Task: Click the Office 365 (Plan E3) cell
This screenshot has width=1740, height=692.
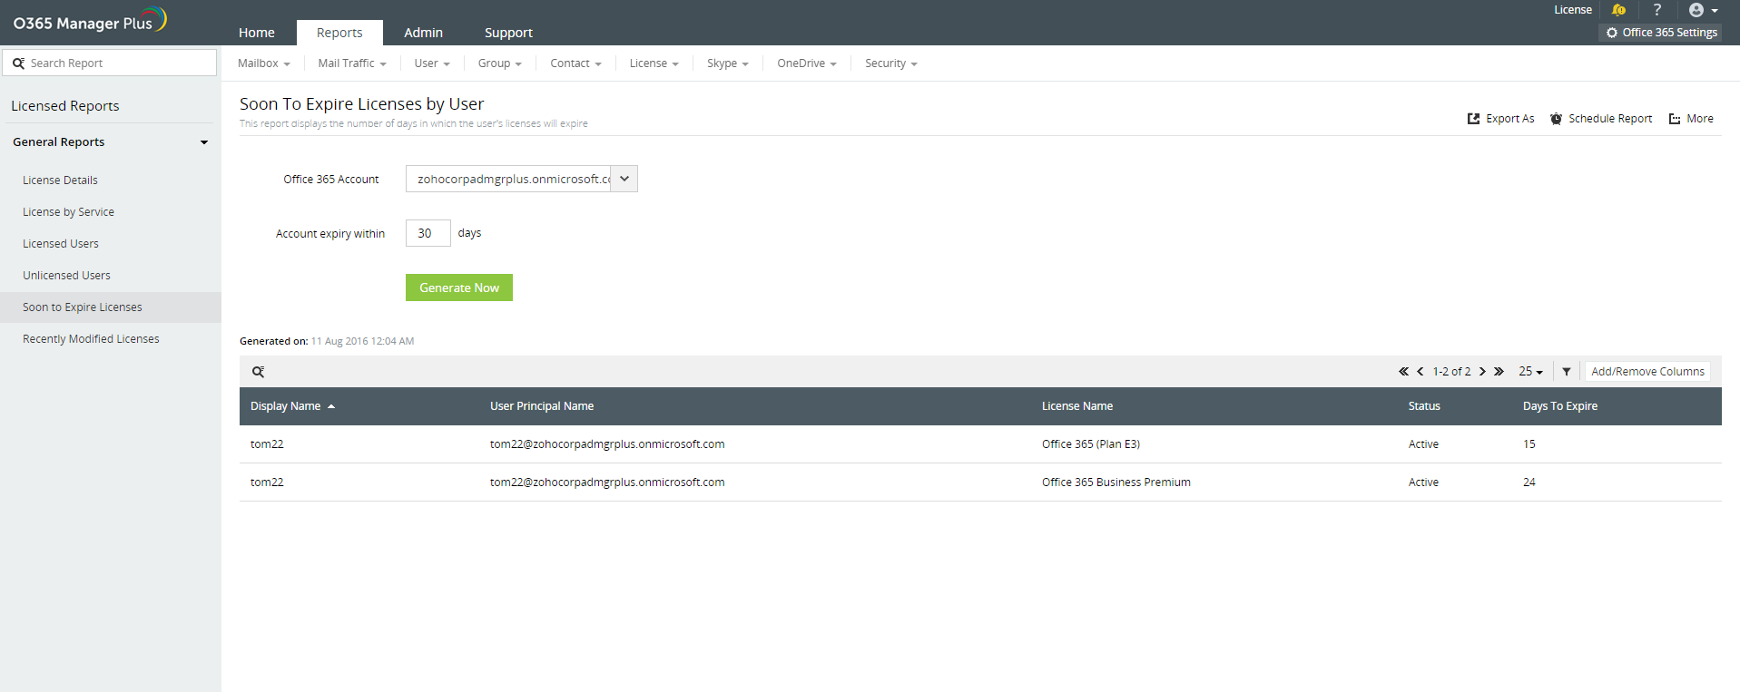Action: pos(1091,444)
